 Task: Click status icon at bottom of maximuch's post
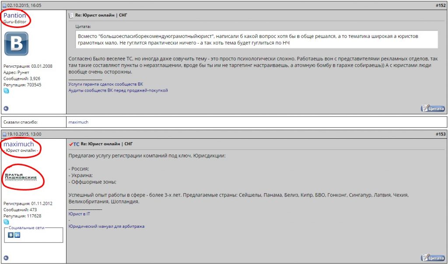[6, 257]
